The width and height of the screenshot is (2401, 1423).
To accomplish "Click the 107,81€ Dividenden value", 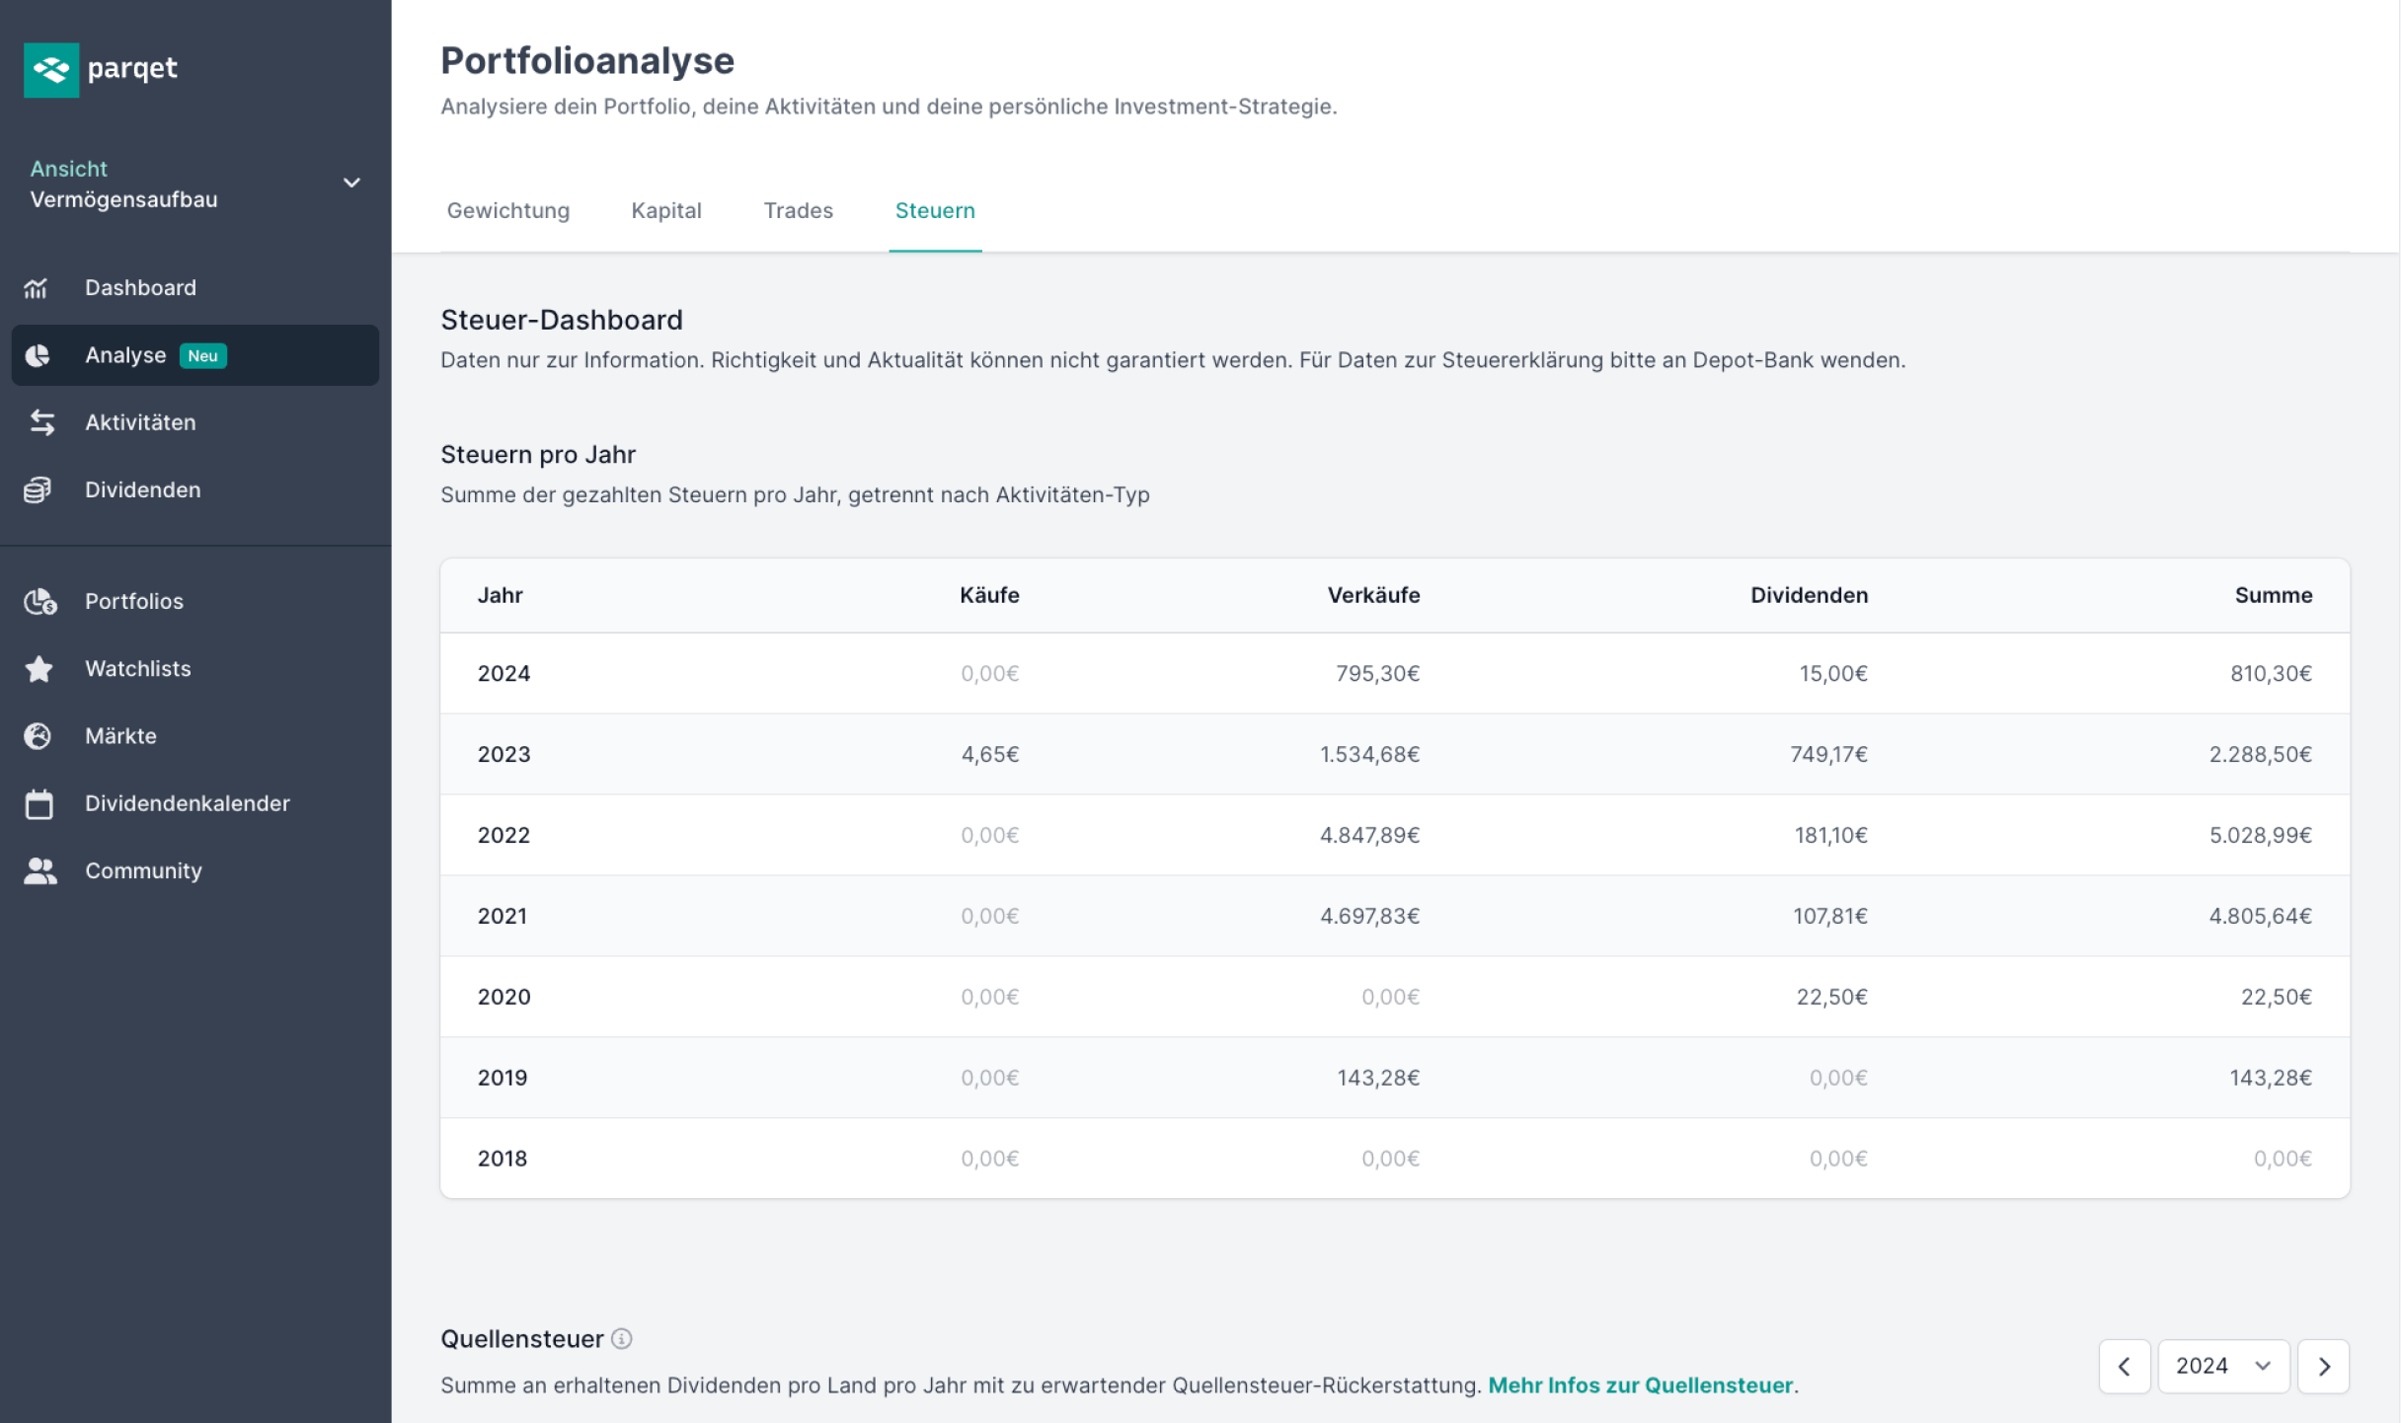I will (1830, 916).
